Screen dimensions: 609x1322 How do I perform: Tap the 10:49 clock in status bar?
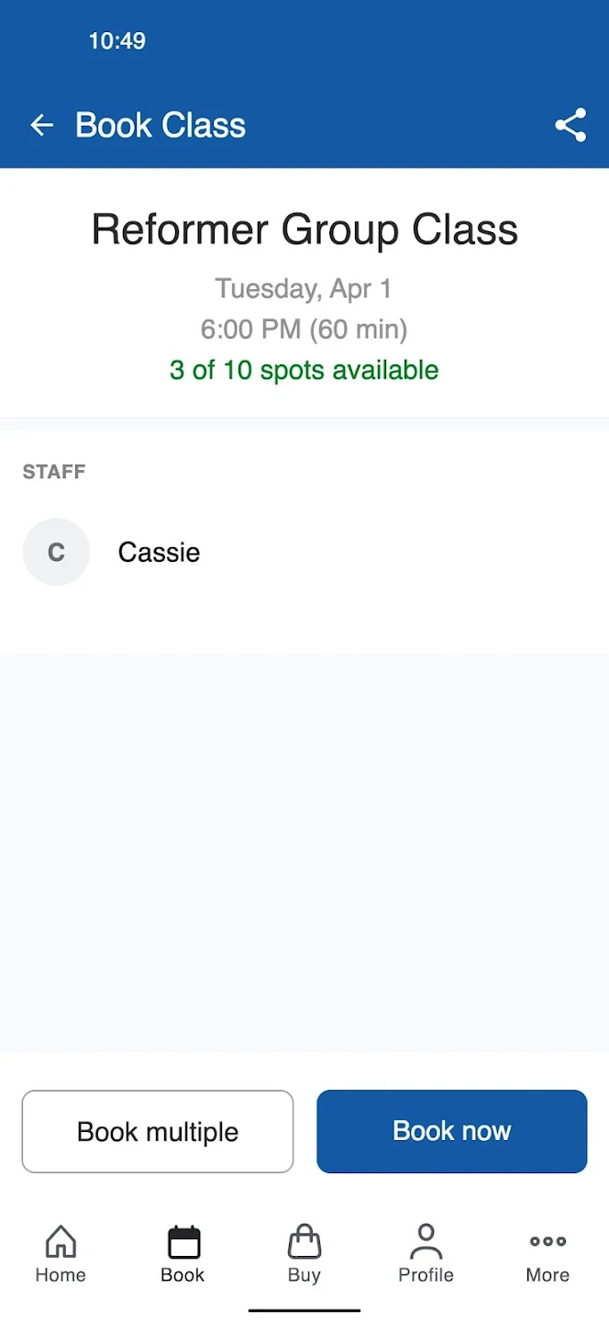tap(116, 40)
